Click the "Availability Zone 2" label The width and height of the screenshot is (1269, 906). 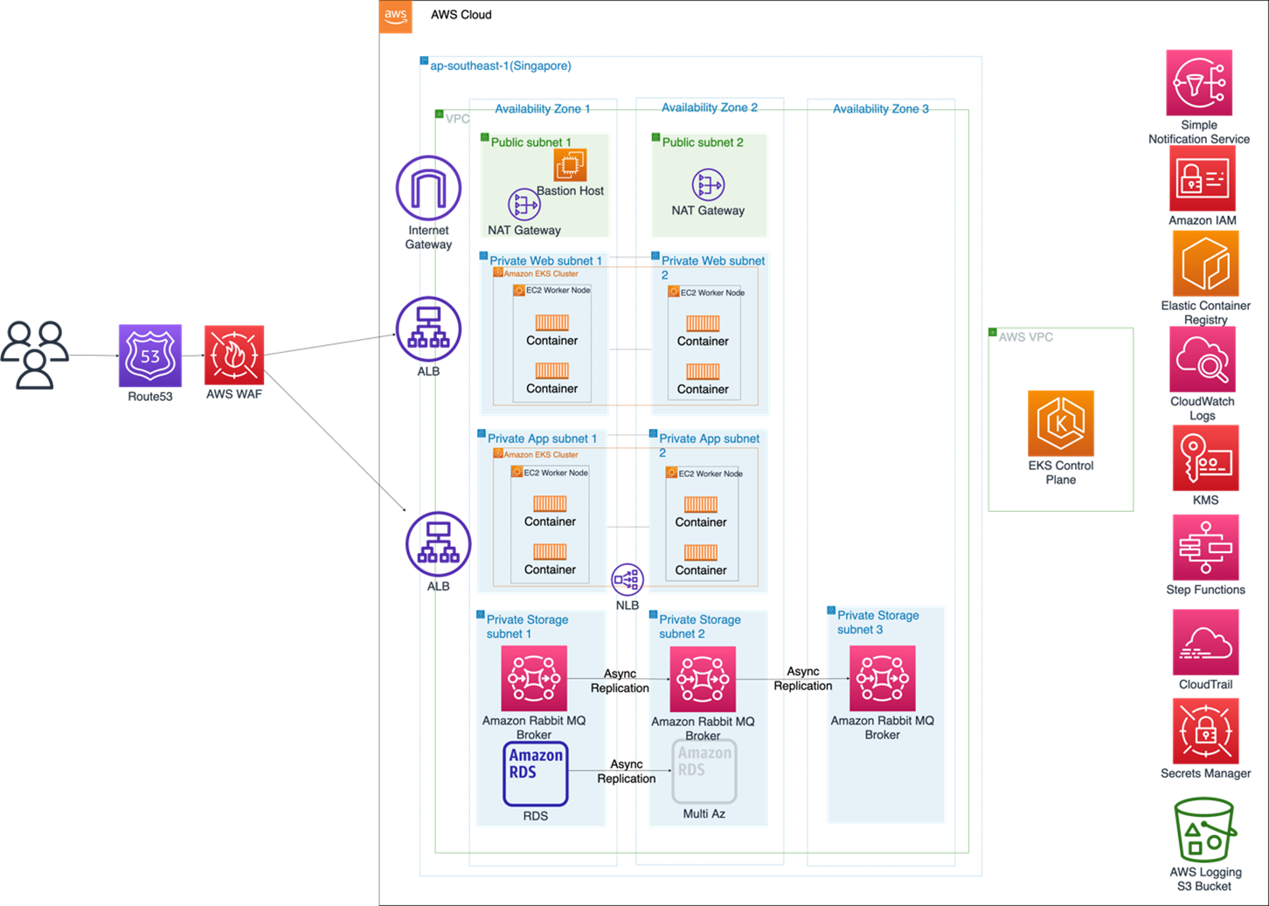pos(710,107)
